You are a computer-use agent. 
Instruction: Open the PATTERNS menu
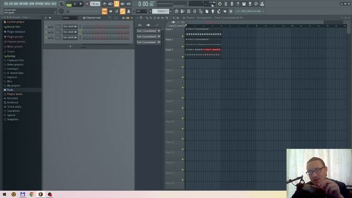tap(24, 4)
